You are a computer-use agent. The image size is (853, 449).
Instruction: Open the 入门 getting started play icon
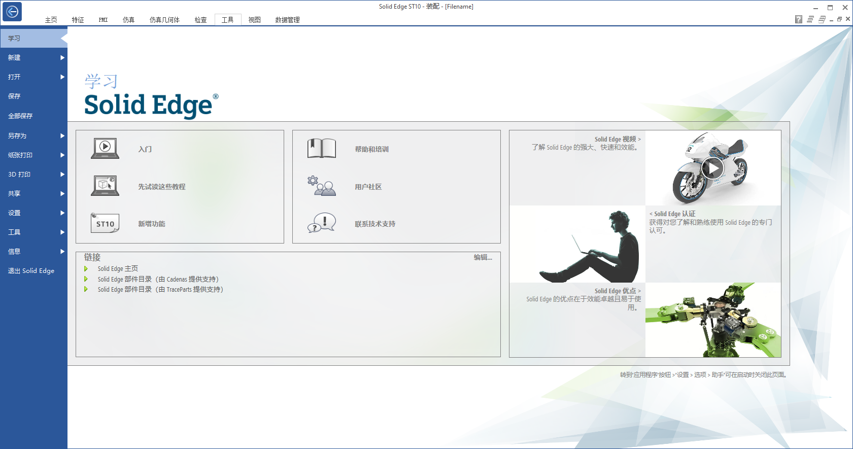[105, 148]
